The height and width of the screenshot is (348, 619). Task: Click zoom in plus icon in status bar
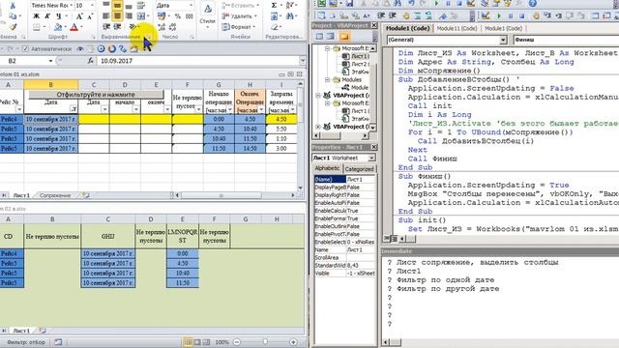(x=293, y=342)
